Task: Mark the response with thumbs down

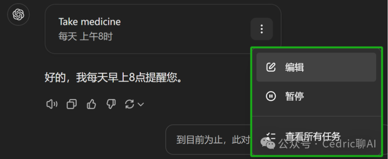Action: pyautogui.click(x=111, y=104)
